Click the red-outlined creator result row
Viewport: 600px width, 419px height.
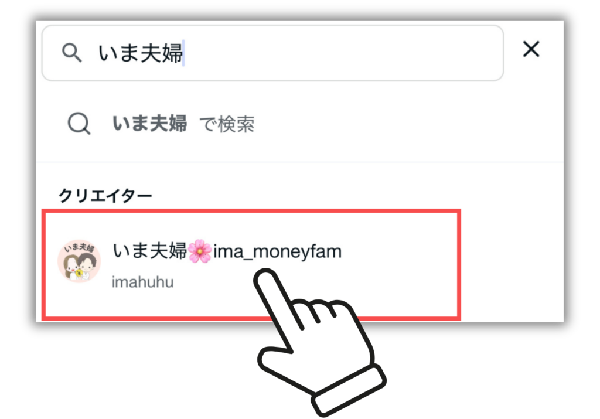pyautogui.click(x=251, y=264)
